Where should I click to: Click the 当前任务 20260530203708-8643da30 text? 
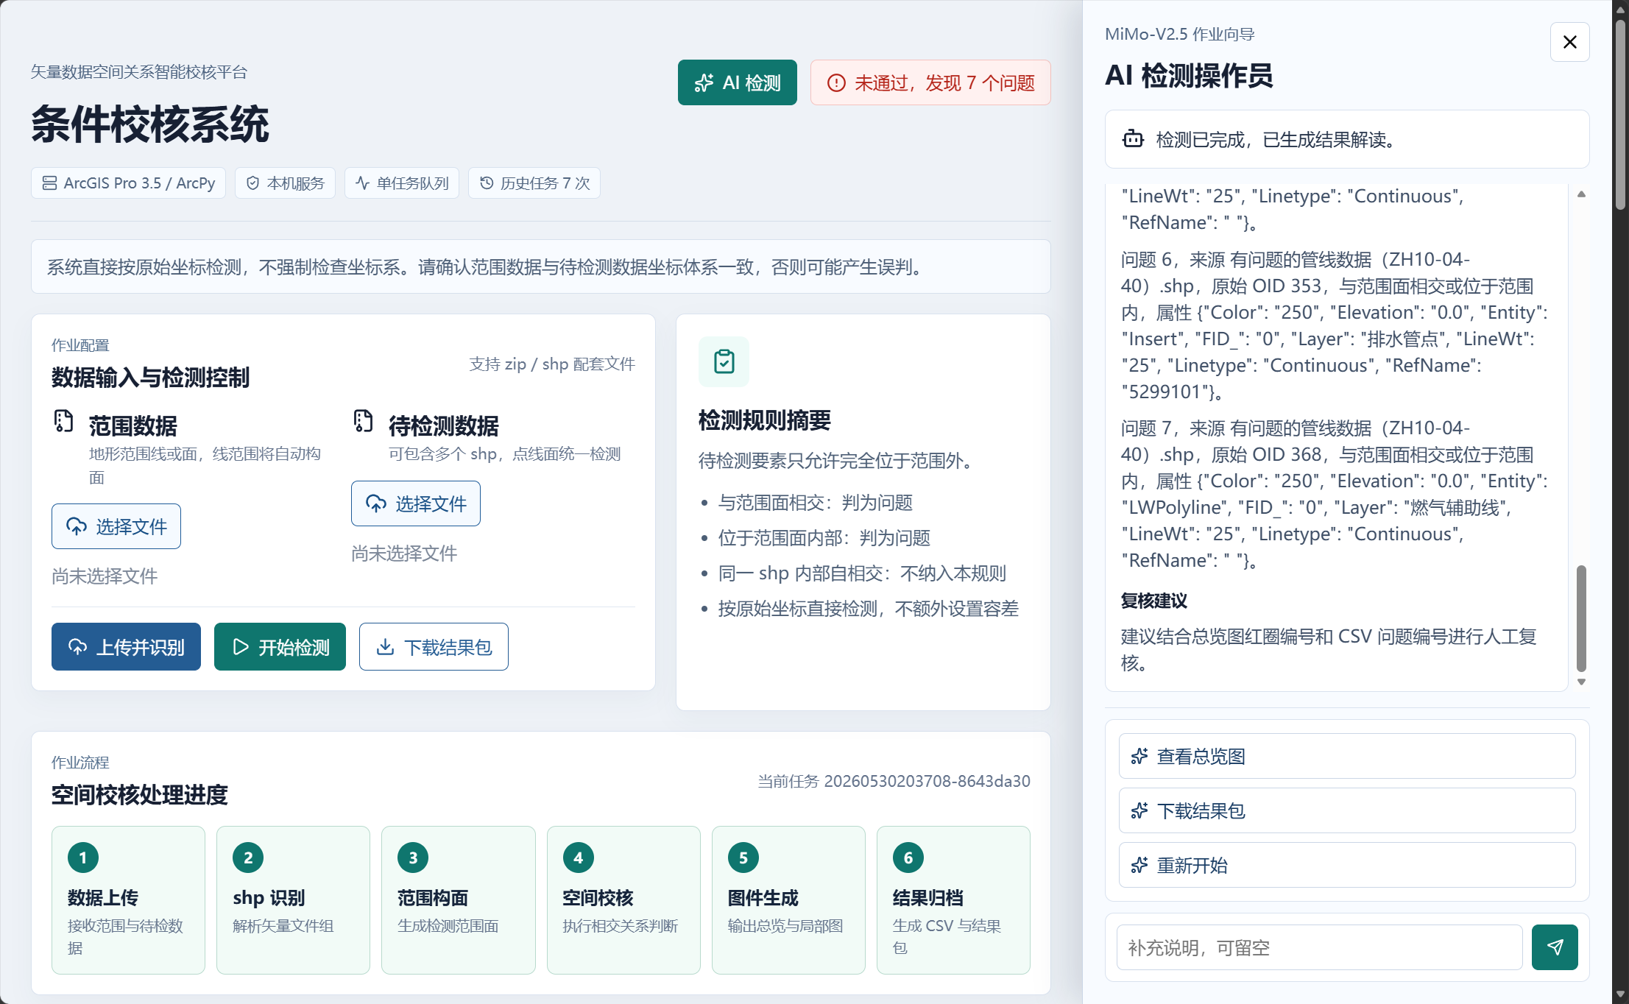tap(894, 781)
